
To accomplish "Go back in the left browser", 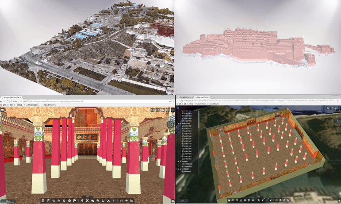I will (x=1, y=101).
